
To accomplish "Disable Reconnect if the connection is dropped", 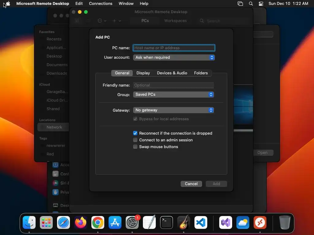I will (135, 133).
